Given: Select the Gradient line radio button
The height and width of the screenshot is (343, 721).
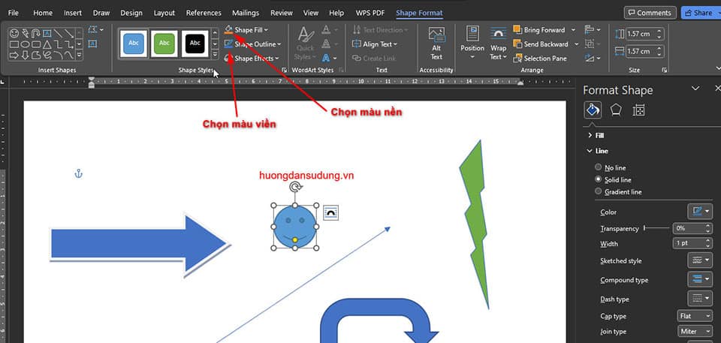Looking at the screenshot, I should click(598, 191).
